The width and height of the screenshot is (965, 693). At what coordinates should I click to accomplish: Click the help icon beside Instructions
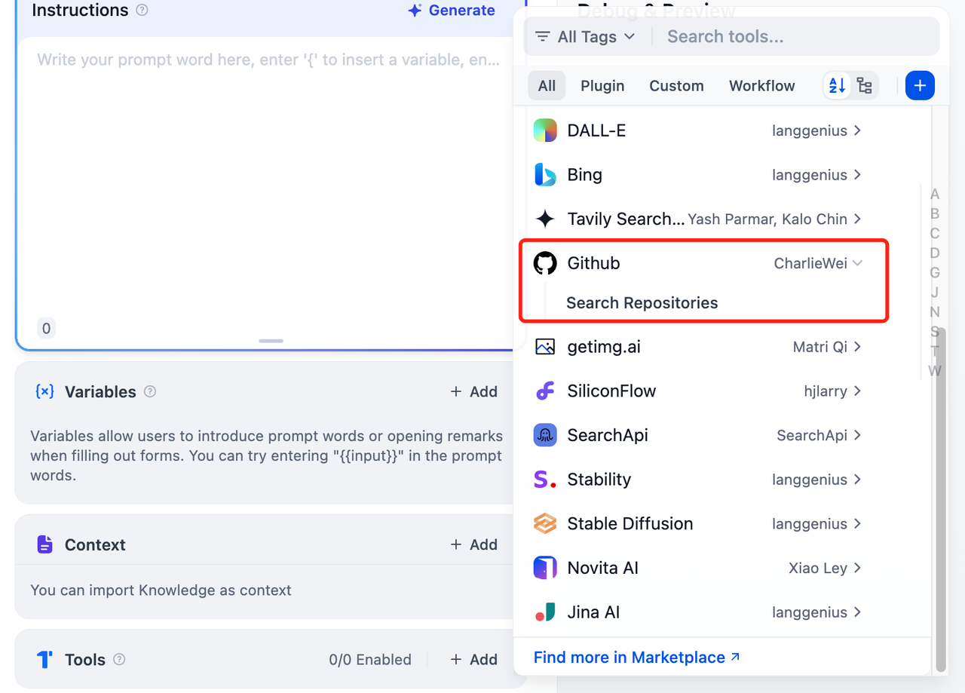click(x=142, y=11)
